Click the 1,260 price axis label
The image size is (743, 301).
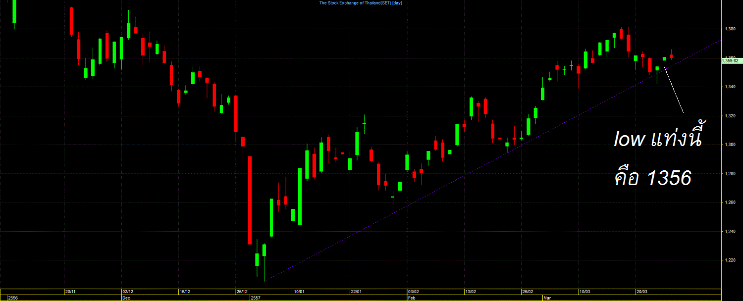pyautogui.click(x=730, y=202)
